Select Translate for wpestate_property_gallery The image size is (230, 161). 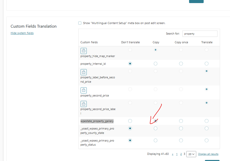206,121
